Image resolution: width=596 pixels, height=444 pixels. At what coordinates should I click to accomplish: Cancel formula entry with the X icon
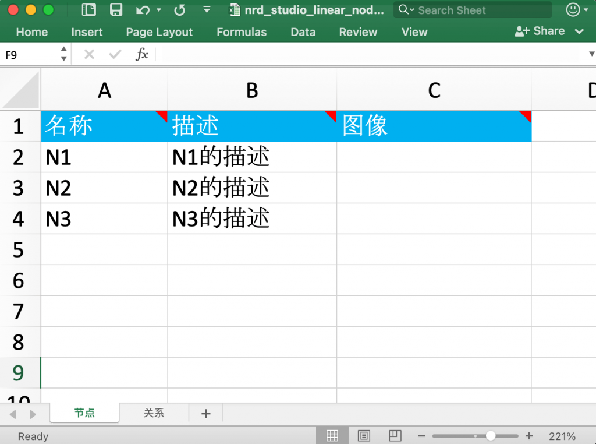pos(89,55)
